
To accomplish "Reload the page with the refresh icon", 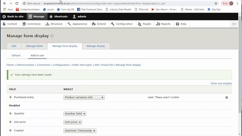I will tap(17, 3).
